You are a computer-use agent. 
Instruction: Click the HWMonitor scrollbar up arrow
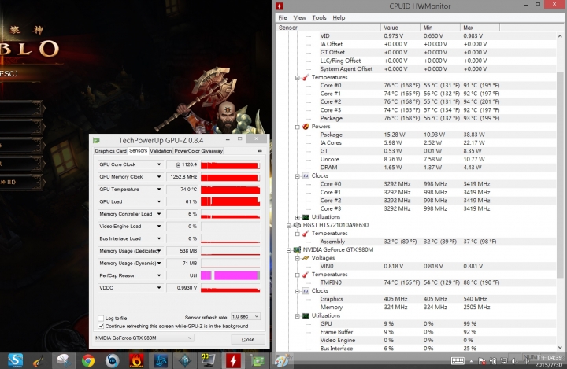pyautogui.click(x=560, y=35)
